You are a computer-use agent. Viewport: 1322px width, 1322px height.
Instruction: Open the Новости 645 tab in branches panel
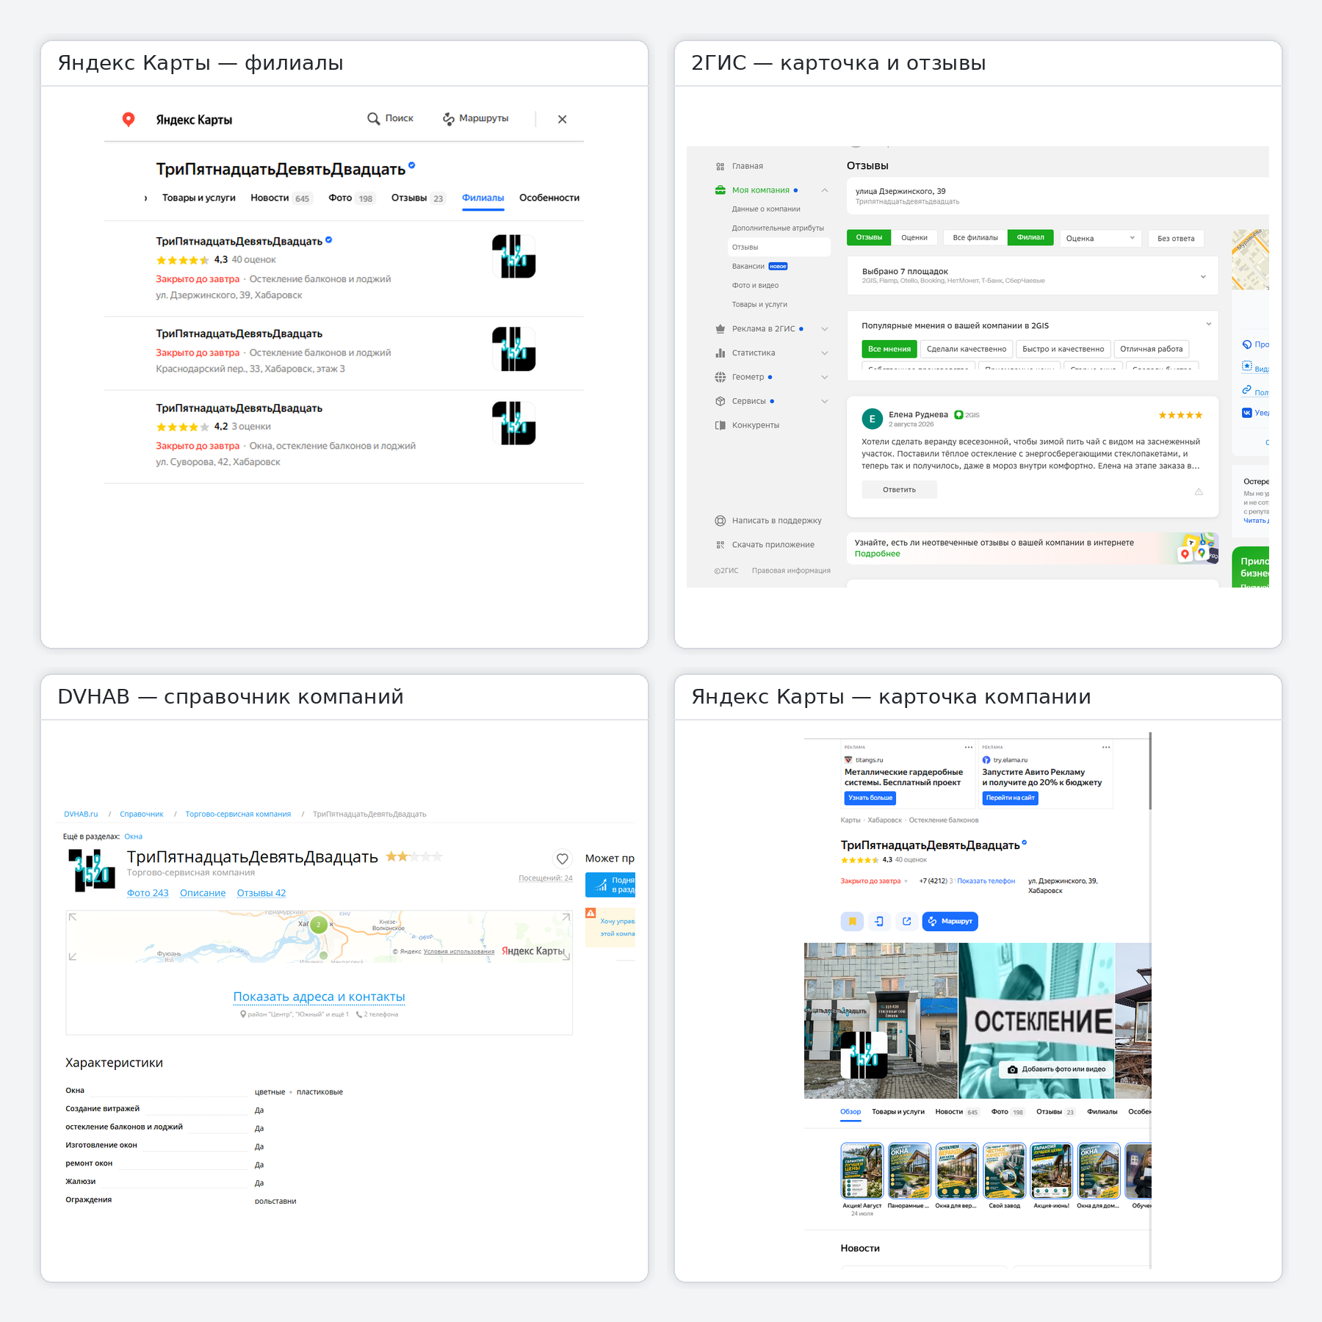coord(281,198)
